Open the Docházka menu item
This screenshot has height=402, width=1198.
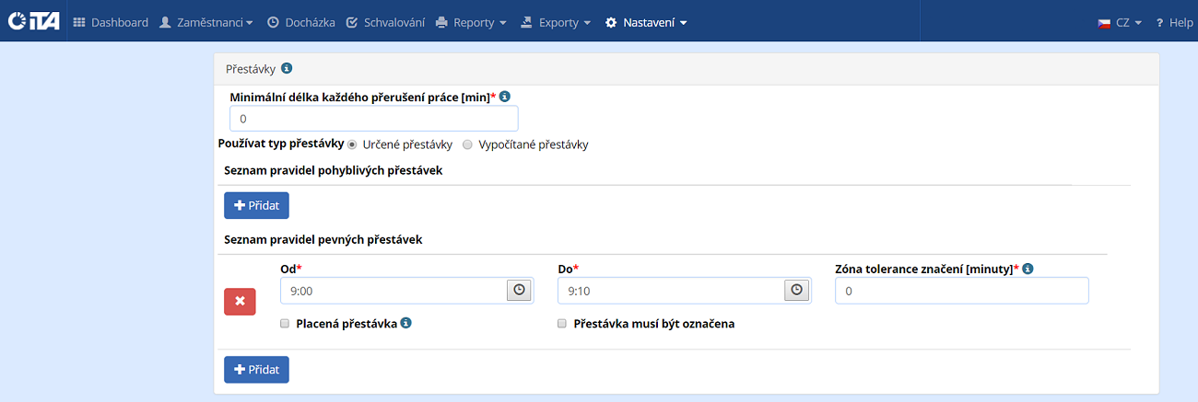coord(300,22)
